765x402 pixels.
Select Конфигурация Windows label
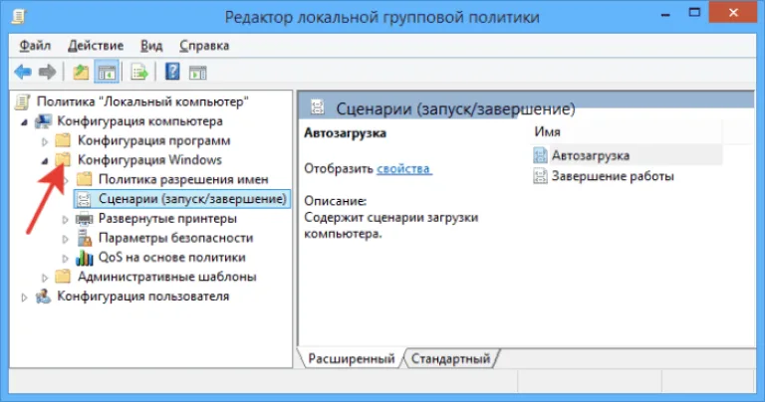[x=149, y=159]
